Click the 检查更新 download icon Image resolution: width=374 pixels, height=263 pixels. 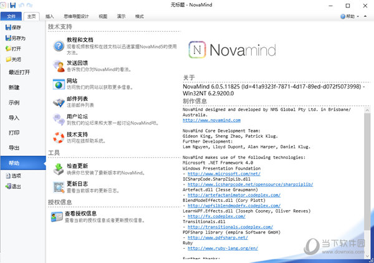pos(59,169)
